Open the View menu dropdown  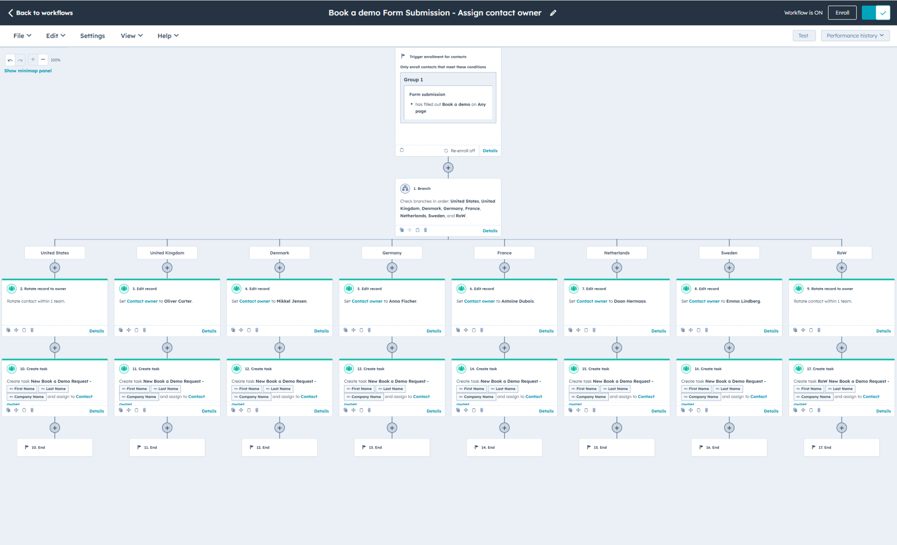131,36
